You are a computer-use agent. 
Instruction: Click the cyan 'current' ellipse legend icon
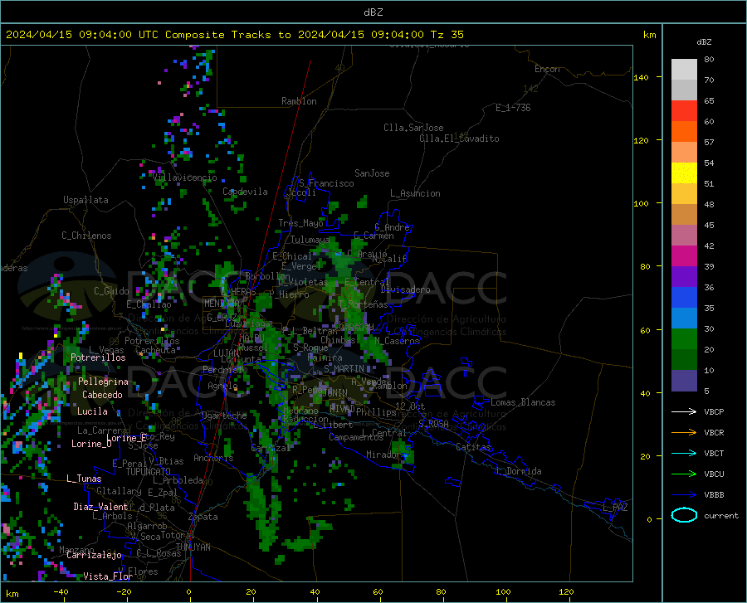[684, 515]
